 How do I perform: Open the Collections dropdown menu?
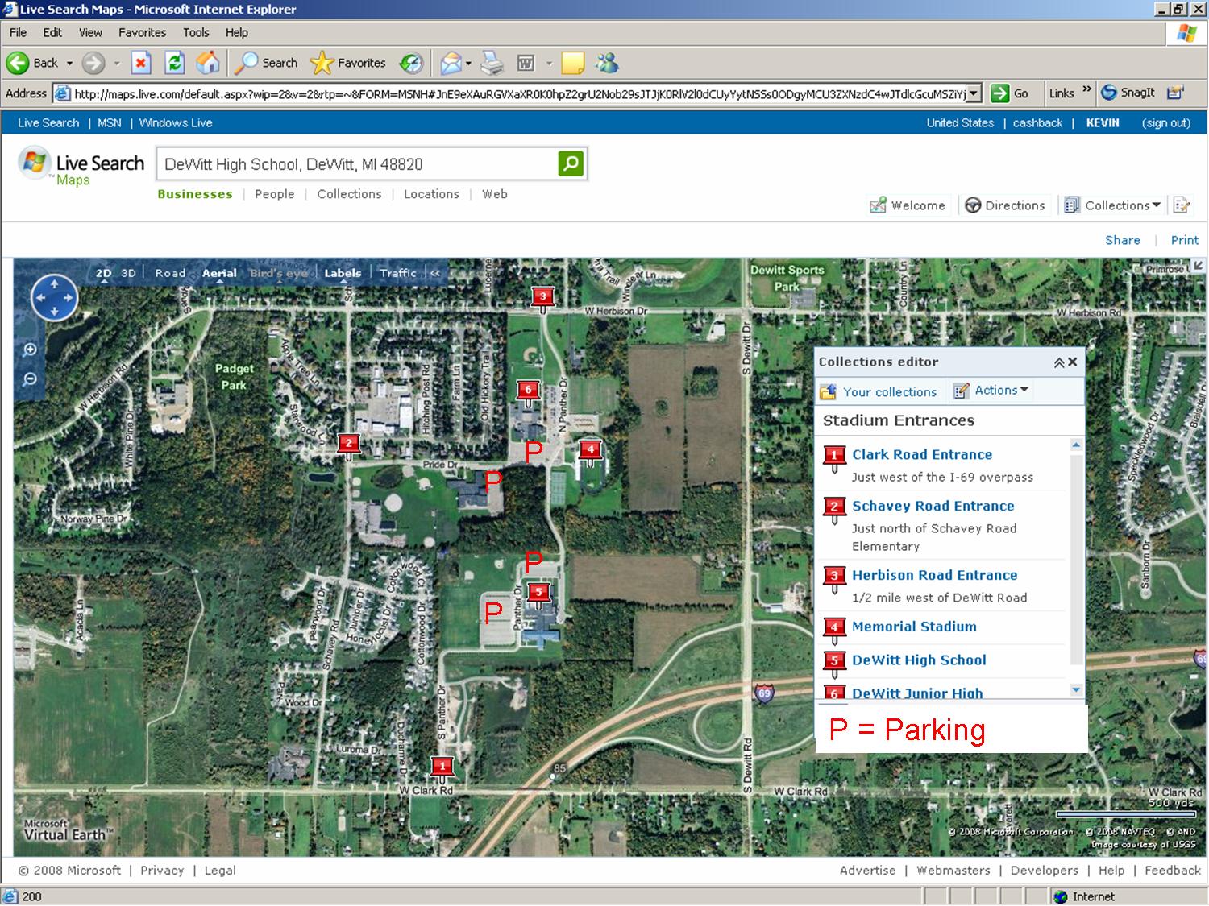(1113, 205)
